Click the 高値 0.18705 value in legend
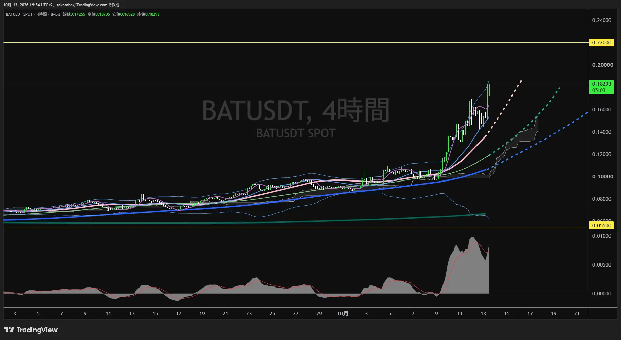Screen dimensions: 621x340 [99, 14]
